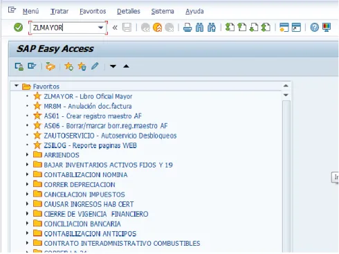Screen dimensions: 339x254
Task: Click the Add to Favorites star icon
Action: (x=68, y=66)
